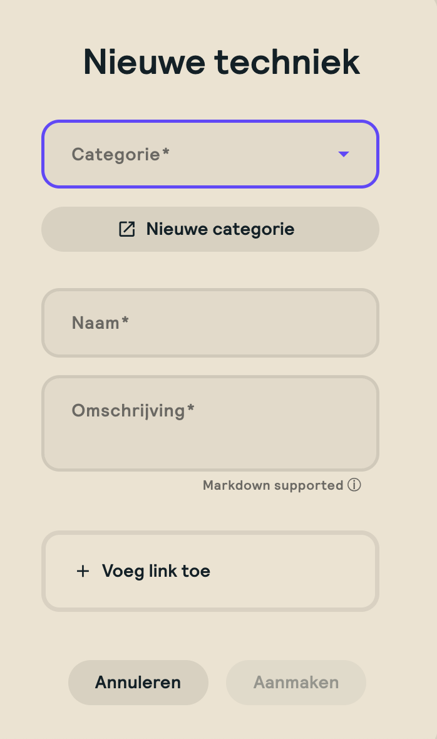Open the Categorie combo box field
This screenshot has height=739, width=437.
point(210,154)
